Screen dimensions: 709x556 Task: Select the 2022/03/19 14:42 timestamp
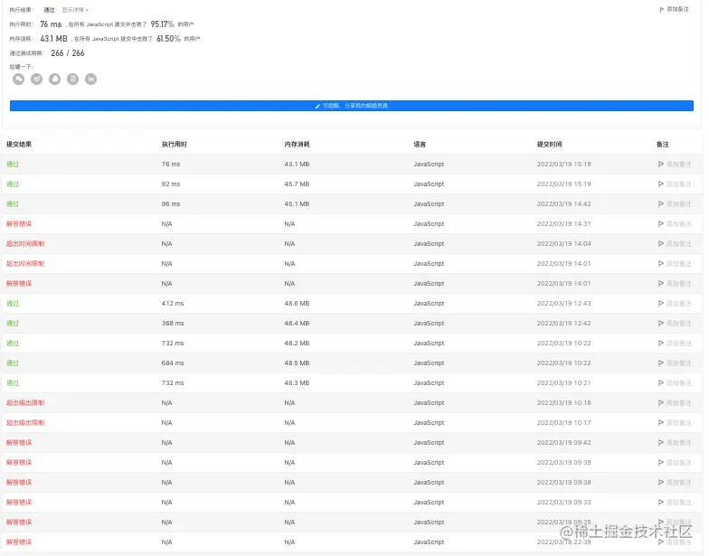coord(564,204)
